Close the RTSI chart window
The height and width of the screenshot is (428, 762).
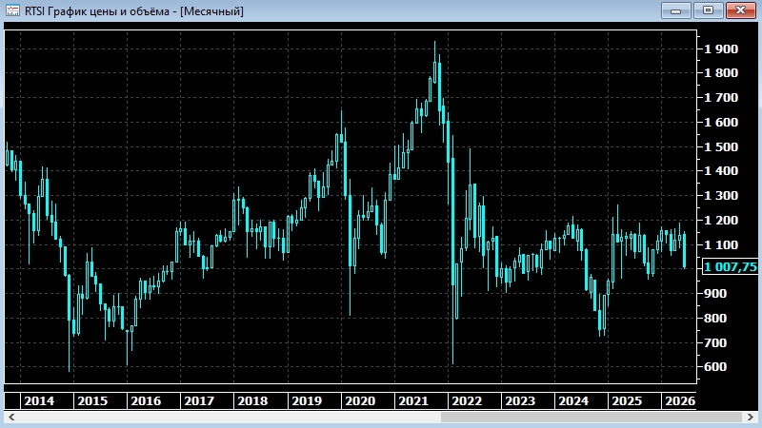click(740, 10)
